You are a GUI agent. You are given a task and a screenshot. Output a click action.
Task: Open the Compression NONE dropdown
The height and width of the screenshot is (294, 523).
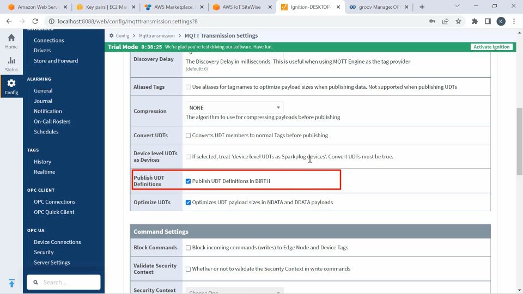click(x=234, y=108)
